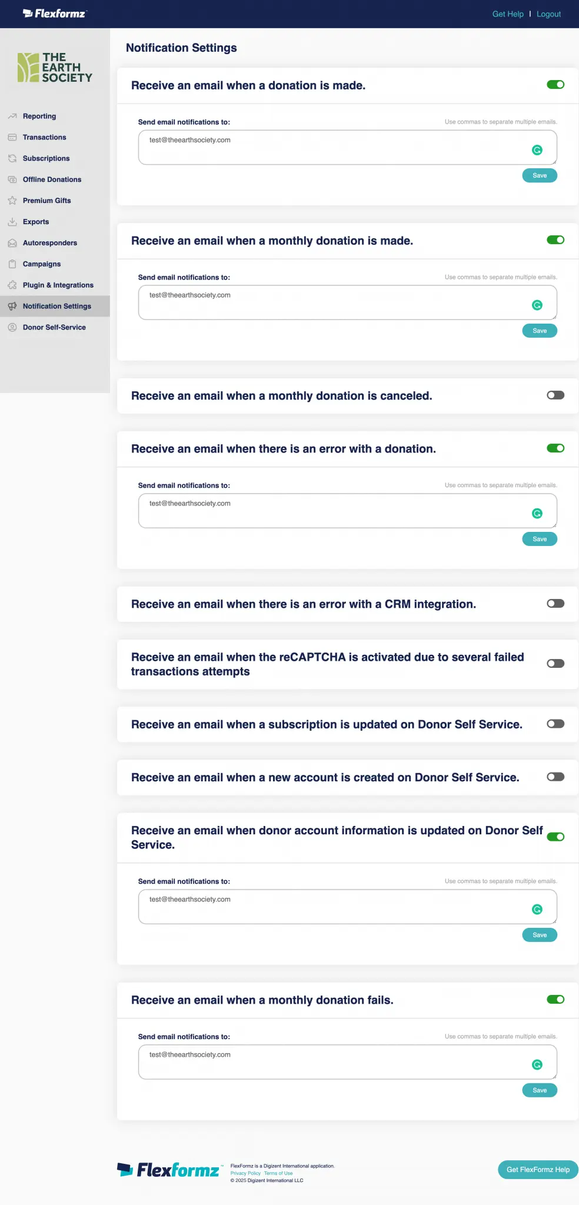The height and width of the screenshot is (1205, 579).
Task: Click the Autoresponders envelope icon
Action: point(12,243)
